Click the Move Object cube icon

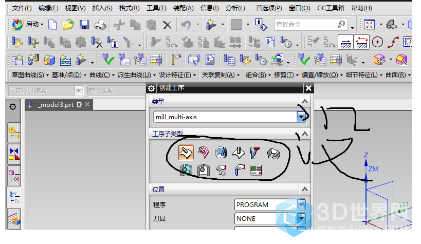379,60
